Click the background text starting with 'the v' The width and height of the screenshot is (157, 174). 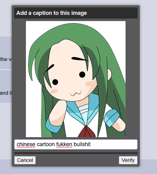point(6,59)
